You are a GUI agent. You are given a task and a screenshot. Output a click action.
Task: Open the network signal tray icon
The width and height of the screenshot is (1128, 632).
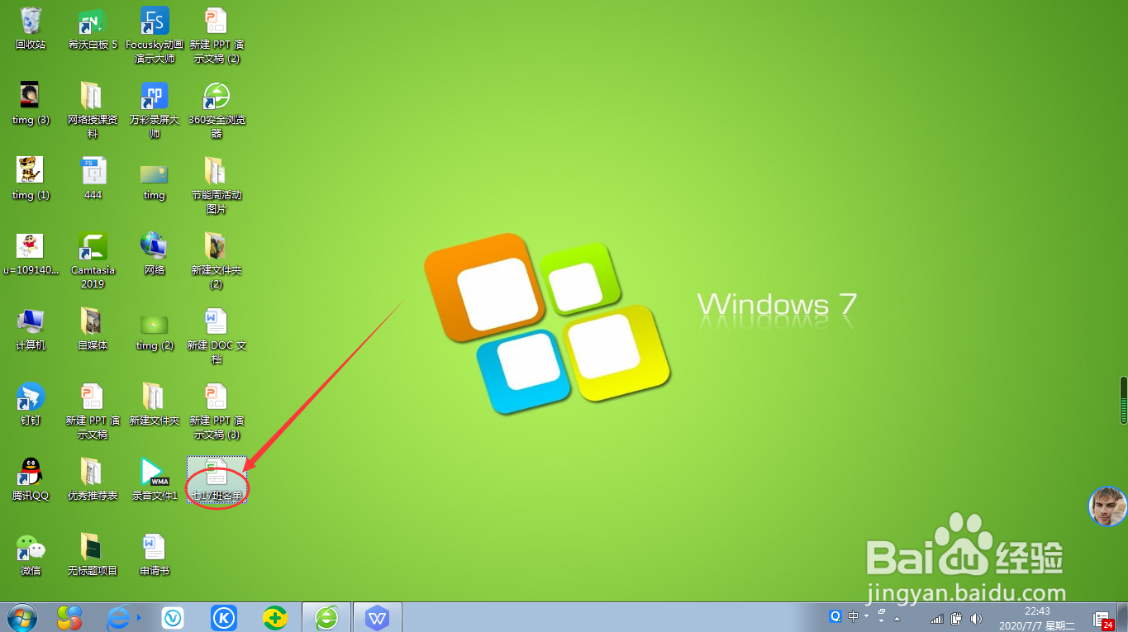(937, 618)
